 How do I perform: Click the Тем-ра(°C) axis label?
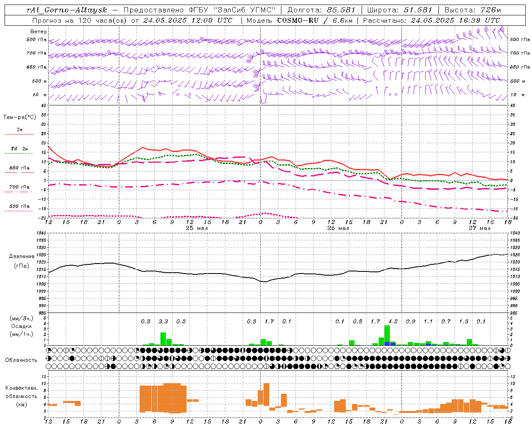tap(20, 117)
